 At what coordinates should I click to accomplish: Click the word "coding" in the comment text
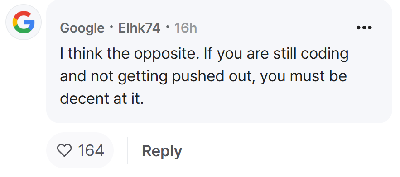(324, 54)
